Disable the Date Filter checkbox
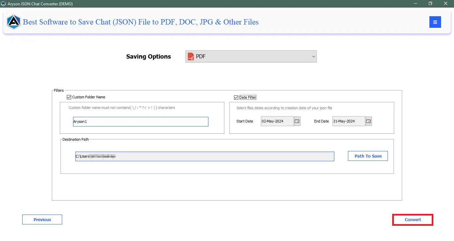Image resolution: width=454 pixels, height=241 pixels. 236,97
